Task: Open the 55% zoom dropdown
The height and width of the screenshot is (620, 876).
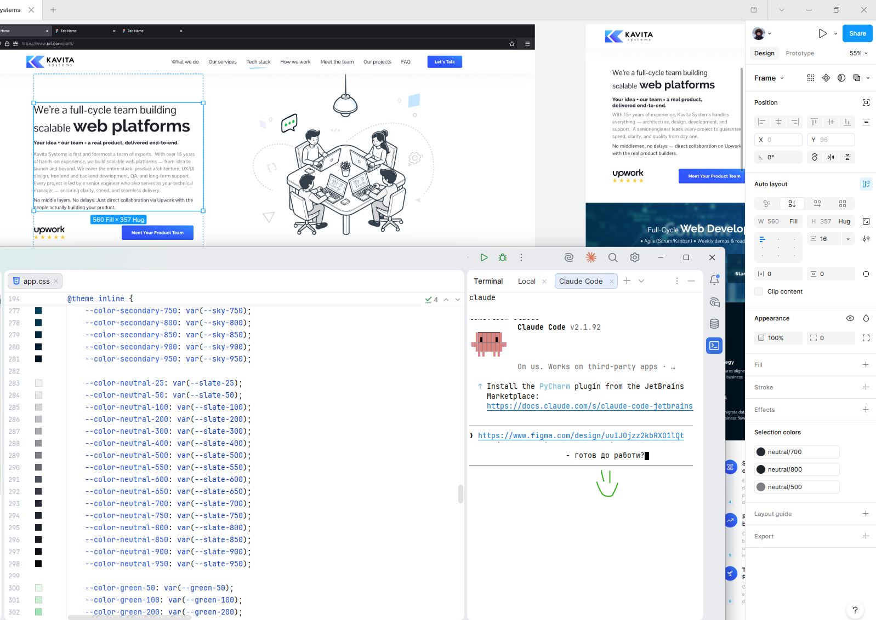Action: pos(858,53)
